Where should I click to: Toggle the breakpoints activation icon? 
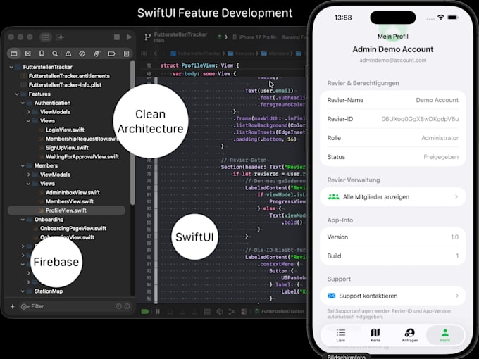[x=145, y=311]
